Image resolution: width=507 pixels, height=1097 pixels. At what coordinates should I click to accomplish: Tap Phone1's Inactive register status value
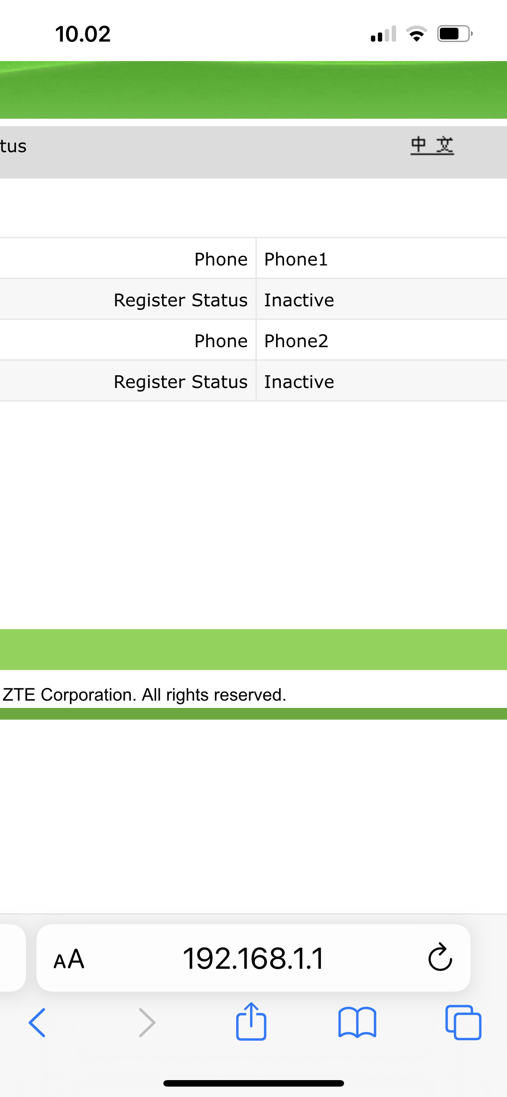click(299, 300)
